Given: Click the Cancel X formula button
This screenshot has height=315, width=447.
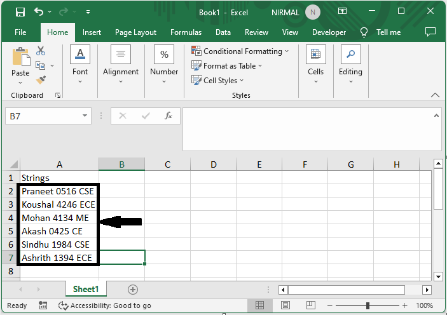Looking at the screenshot, I should tap(123, 116).
